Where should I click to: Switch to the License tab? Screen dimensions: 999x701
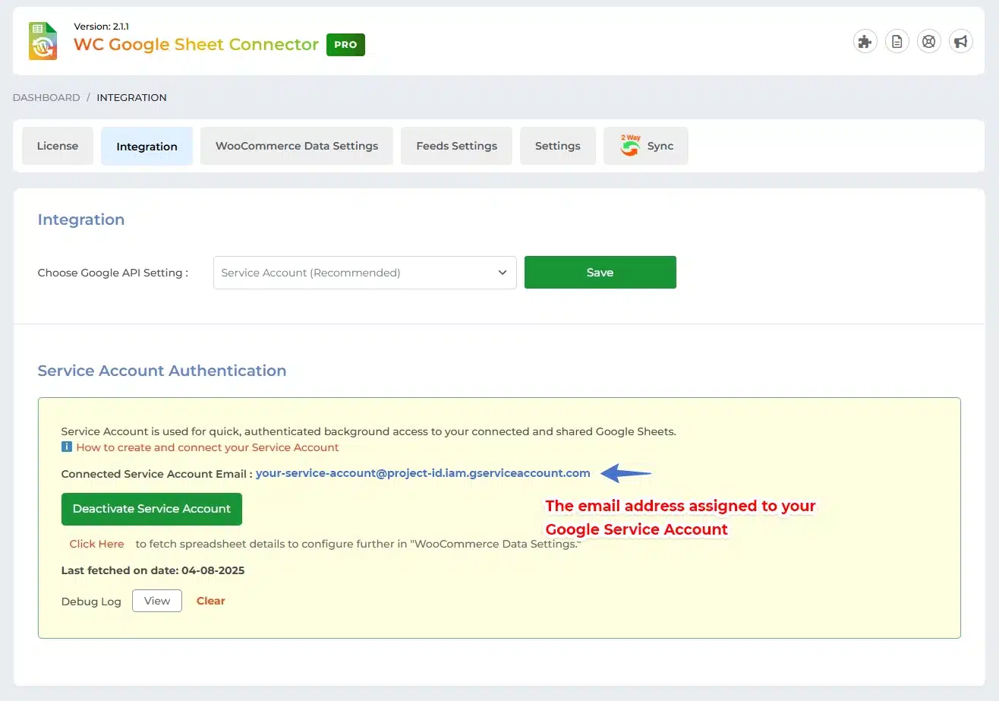pos(58,146)
